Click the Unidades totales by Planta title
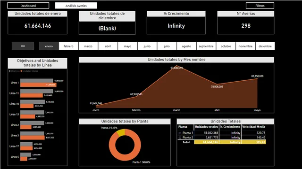The height and width of the screenshot is (169, 302). [125, 121]
